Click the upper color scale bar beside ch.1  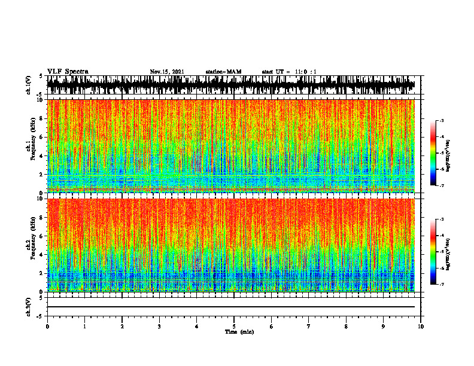pos(433,152)
